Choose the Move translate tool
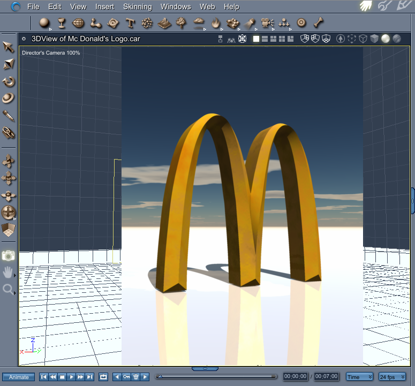This screenshot has width=415, height=386. pyautogui.click(x=9, y=64)
